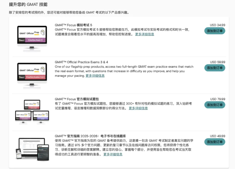View 更多详细信息 for Practice Exams 3 & 4
Viewport: 235px width, 169px height.
[95, 75]
